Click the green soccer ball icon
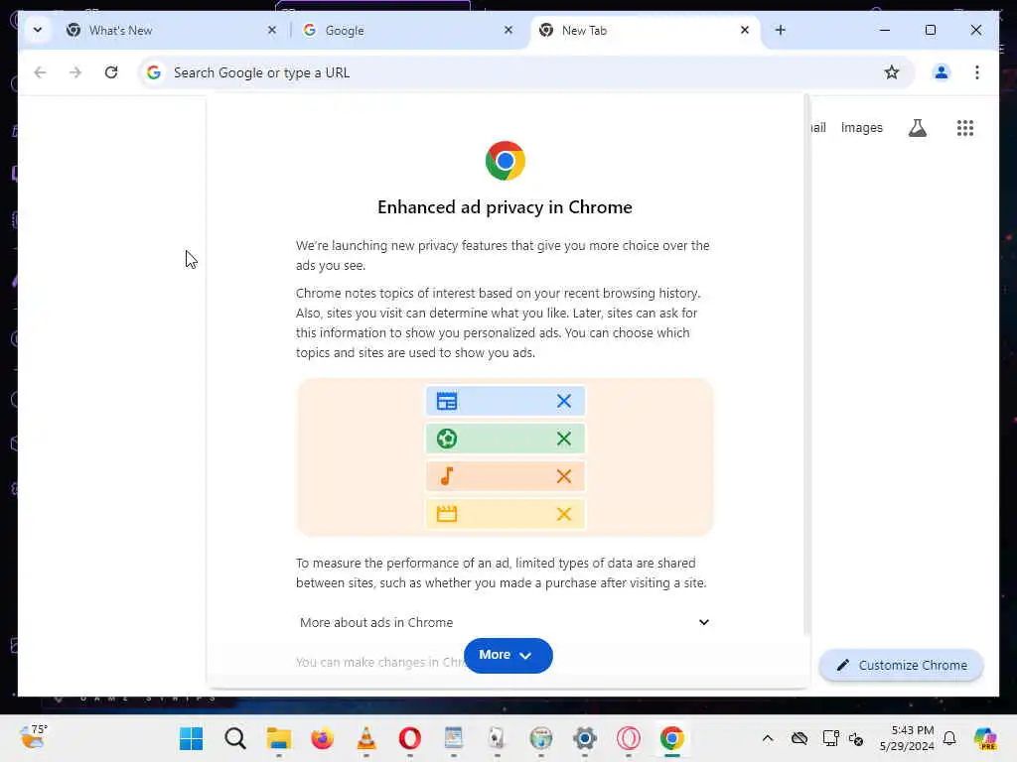1017x762 pixels. (x=447, y=439)
